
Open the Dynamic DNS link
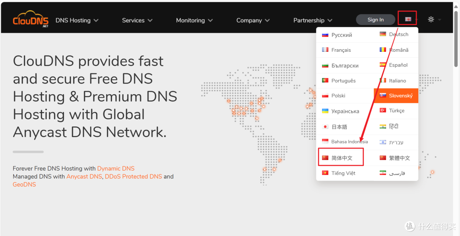point(116,169)
